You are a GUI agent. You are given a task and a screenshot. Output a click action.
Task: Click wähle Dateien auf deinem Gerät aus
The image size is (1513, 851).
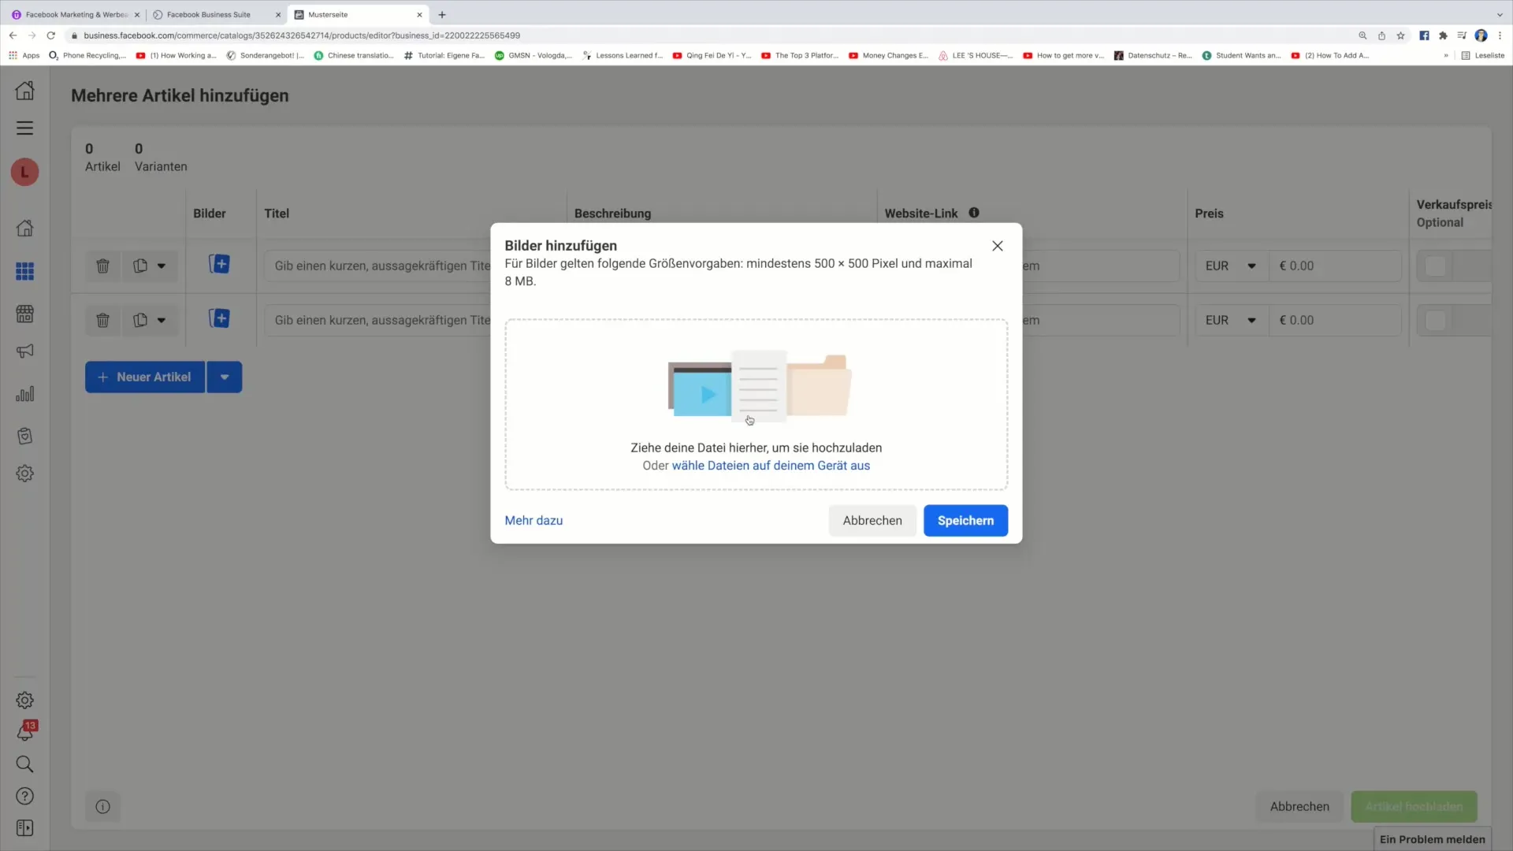pyautogui.click(x=771, y=466)
